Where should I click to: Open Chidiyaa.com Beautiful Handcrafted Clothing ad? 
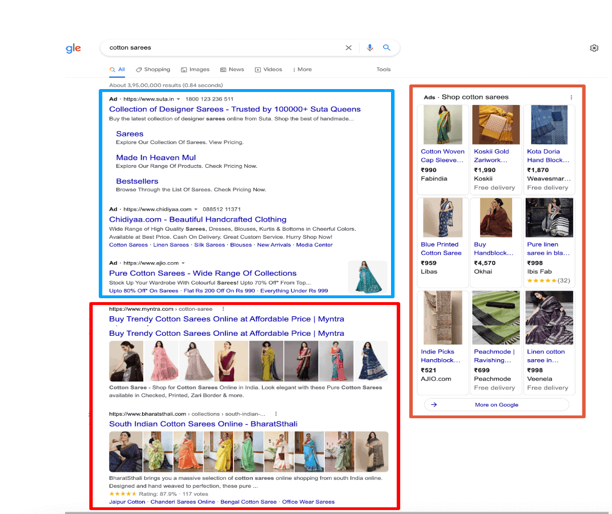pyautogui.click(x=198, y=219)
